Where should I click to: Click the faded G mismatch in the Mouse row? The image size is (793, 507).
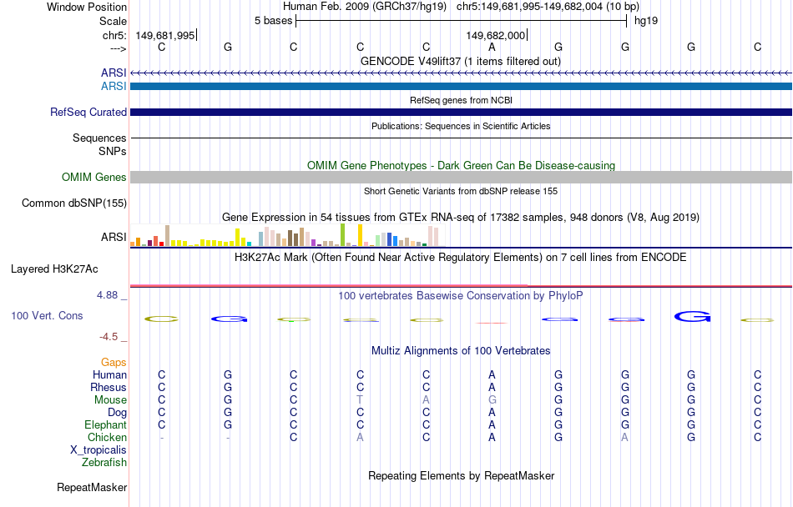(492, 399)
